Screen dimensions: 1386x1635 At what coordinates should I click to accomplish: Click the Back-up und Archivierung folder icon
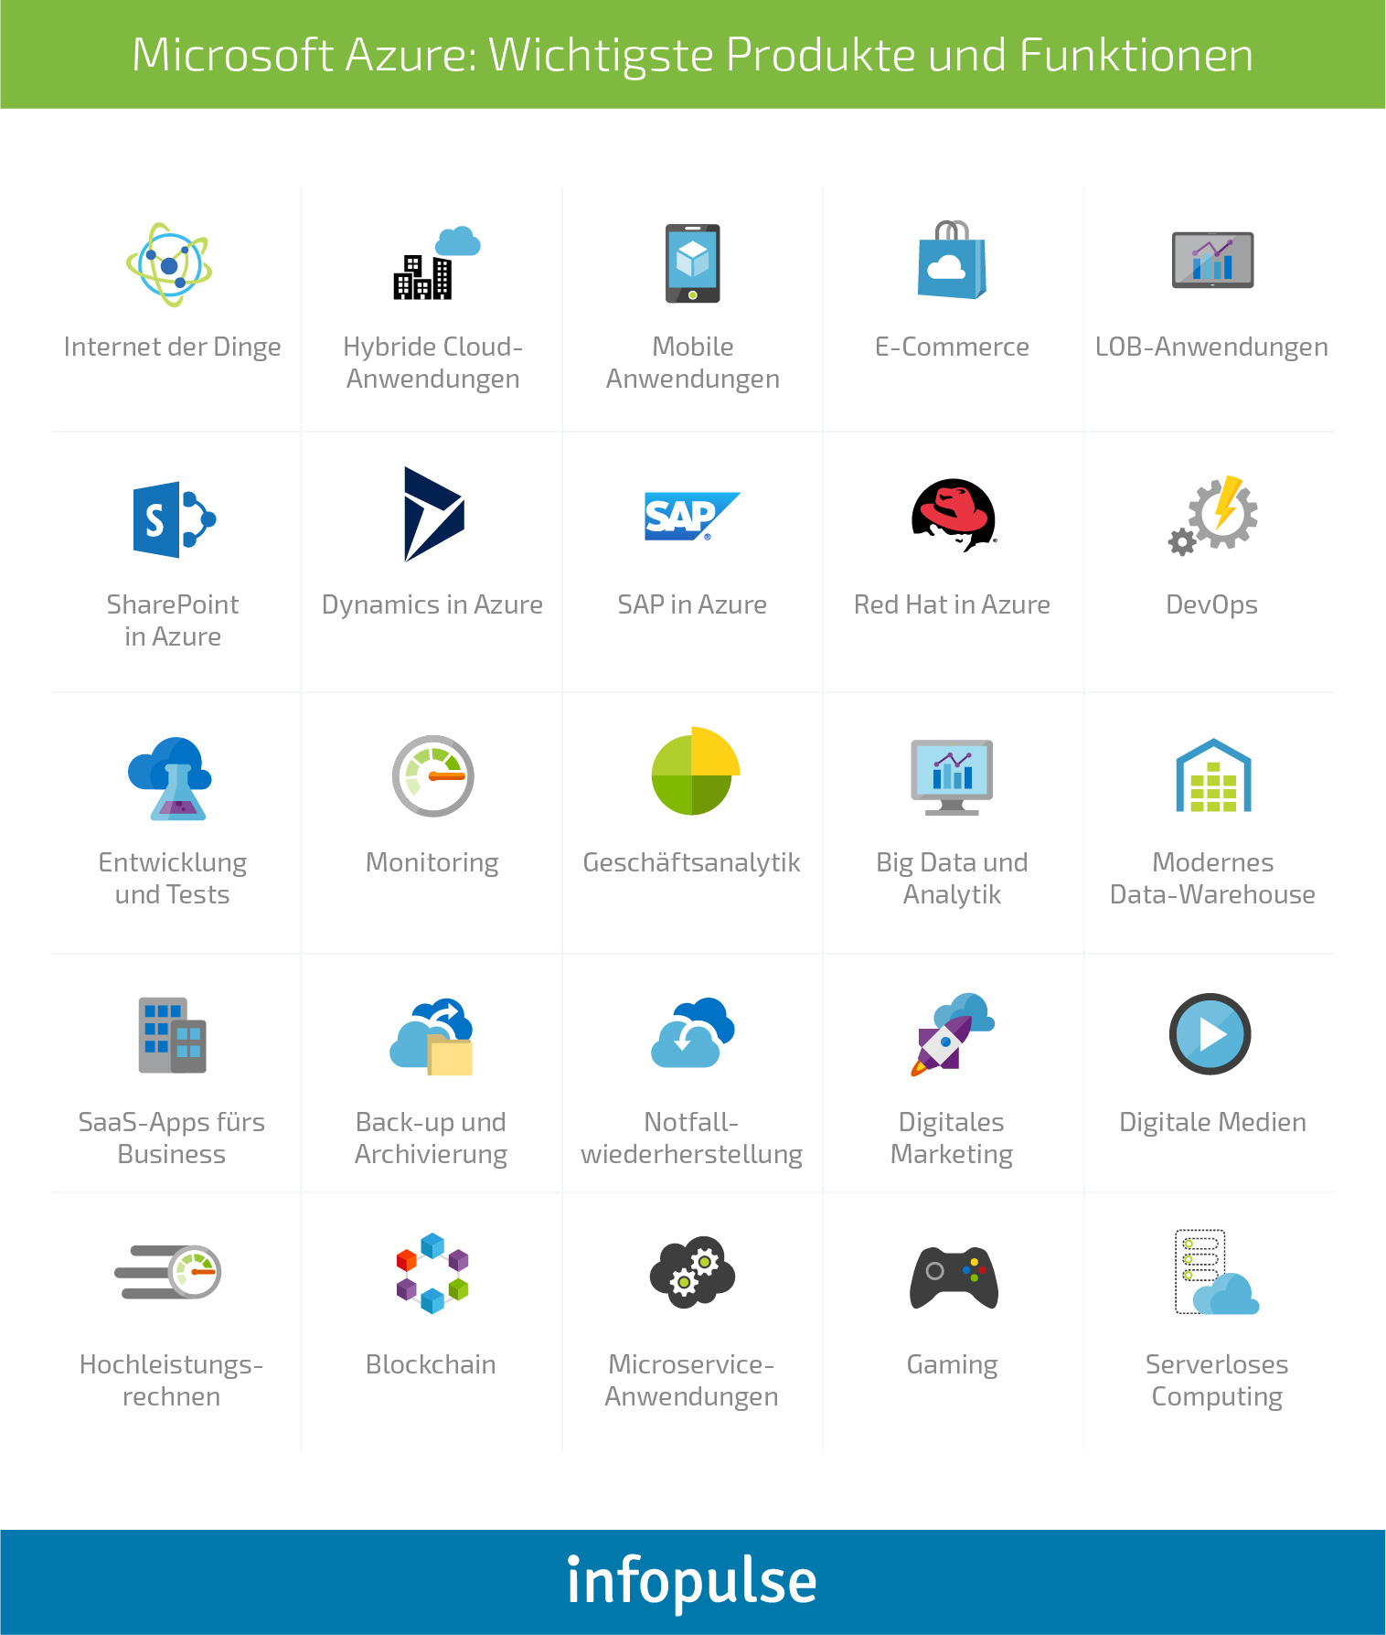click(x=432, y=1036)
